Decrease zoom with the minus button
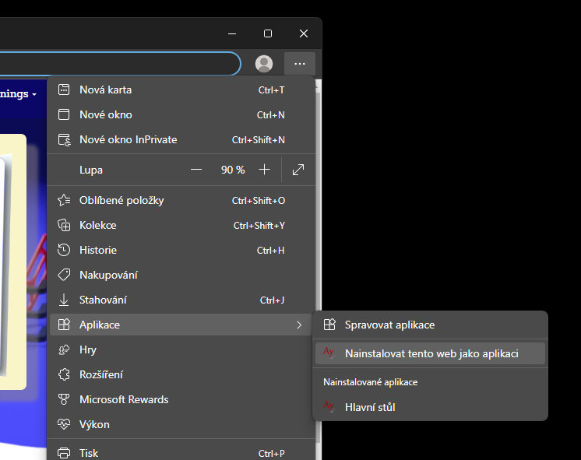Screen dimensions: 581x460 coord(196,170)
